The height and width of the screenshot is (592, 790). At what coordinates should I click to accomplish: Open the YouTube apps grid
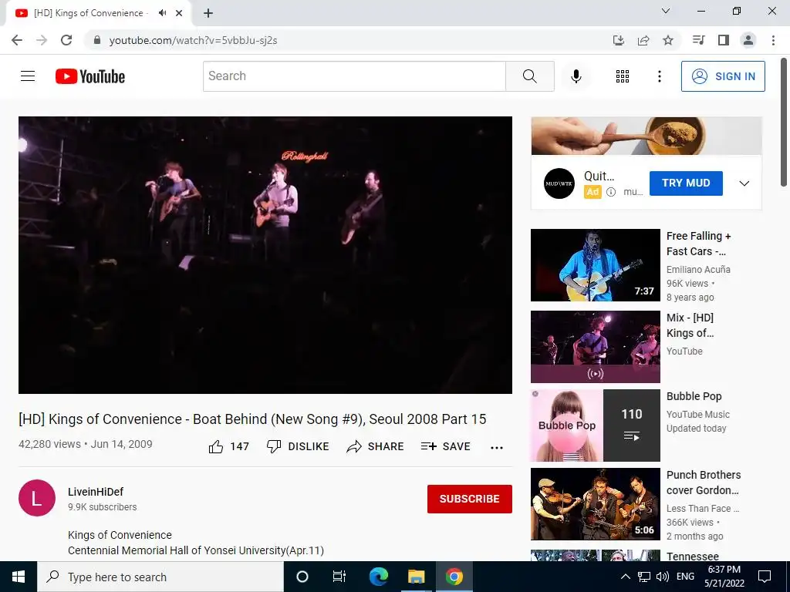[623, 76]
